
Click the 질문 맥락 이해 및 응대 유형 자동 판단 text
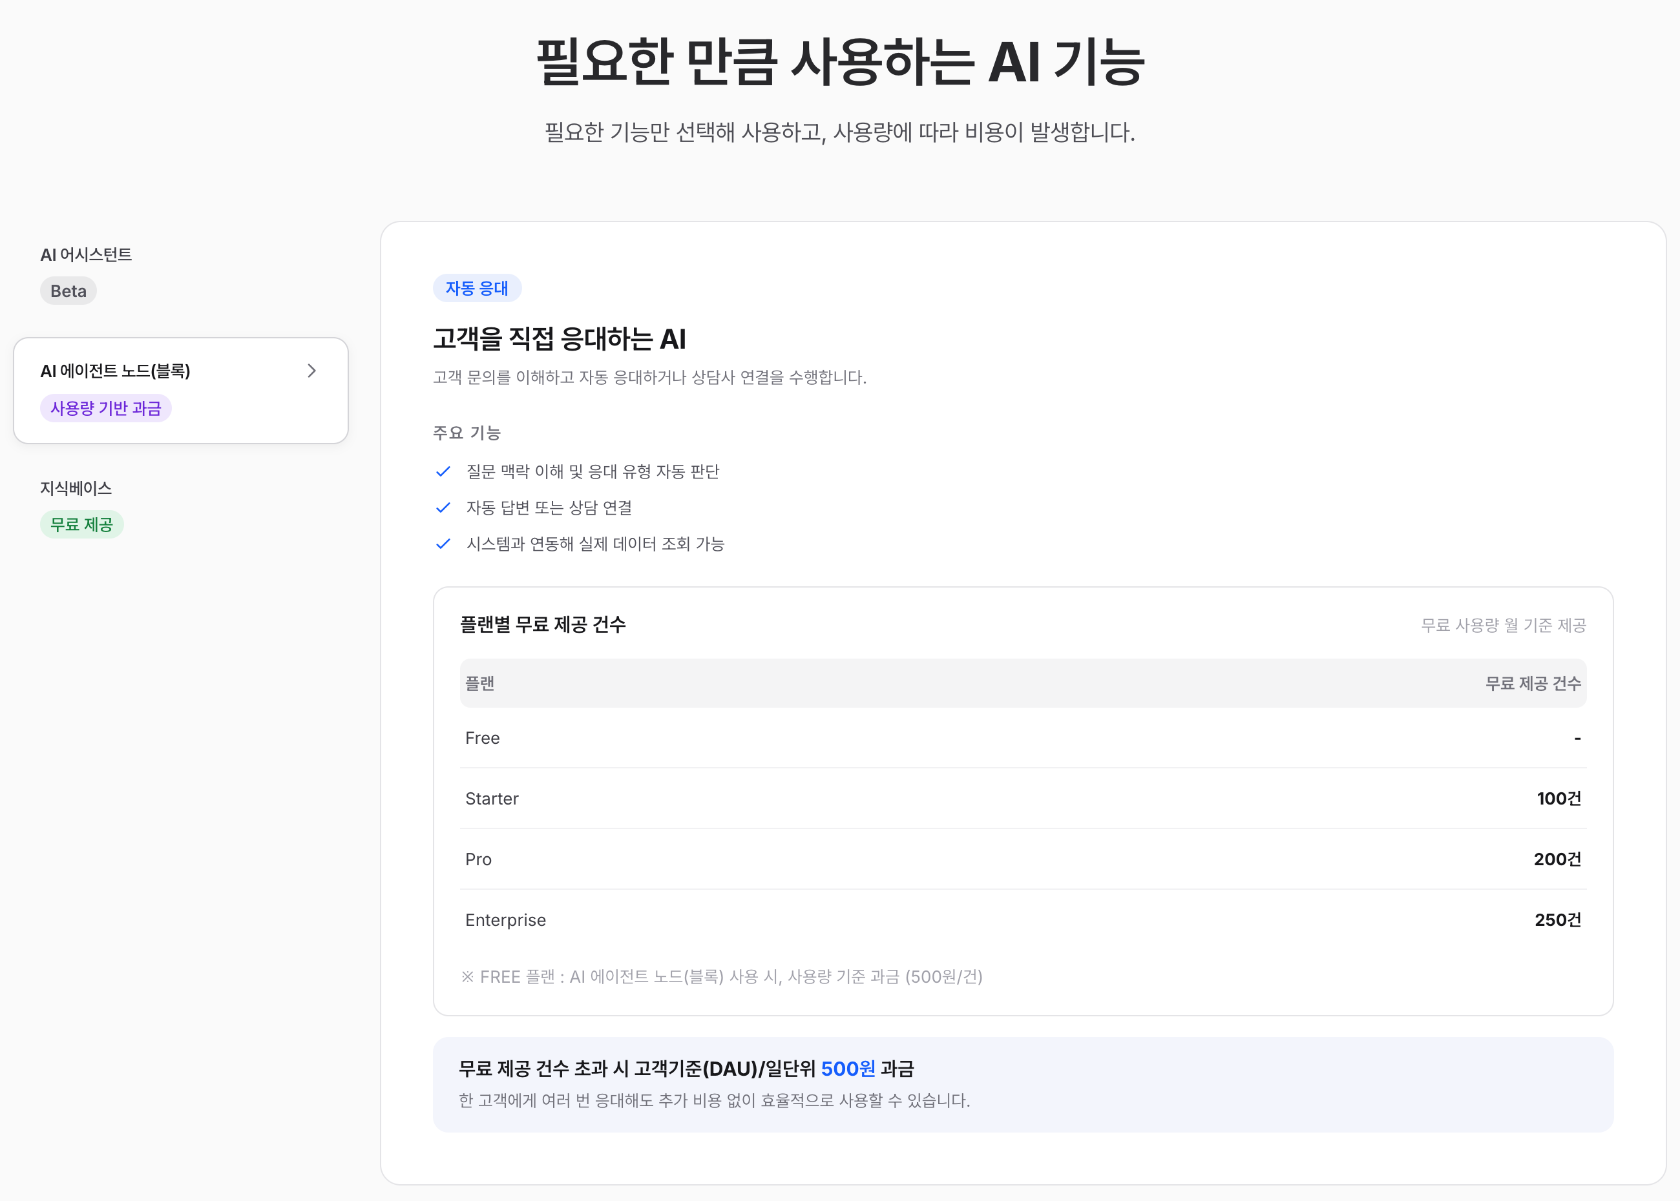593,471
